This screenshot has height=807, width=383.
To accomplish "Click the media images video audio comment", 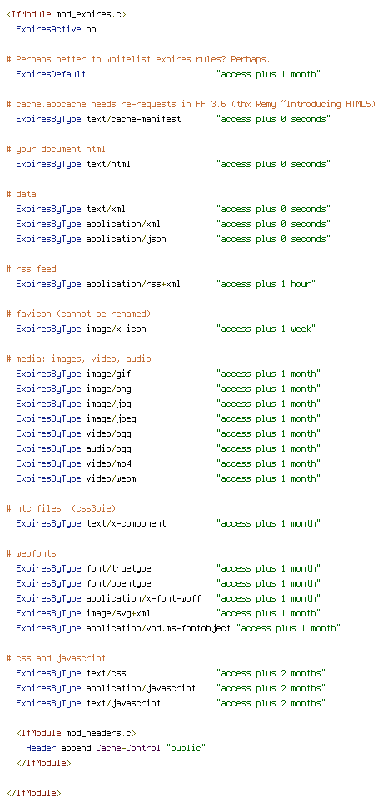I will [x=79, y=359].
